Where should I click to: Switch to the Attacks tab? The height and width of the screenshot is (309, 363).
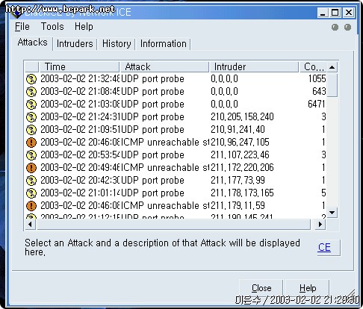click(32, 43)
